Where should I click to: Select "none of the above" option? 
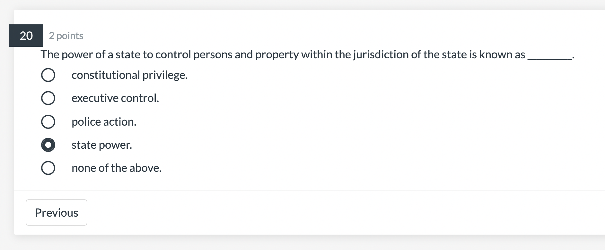48,167
